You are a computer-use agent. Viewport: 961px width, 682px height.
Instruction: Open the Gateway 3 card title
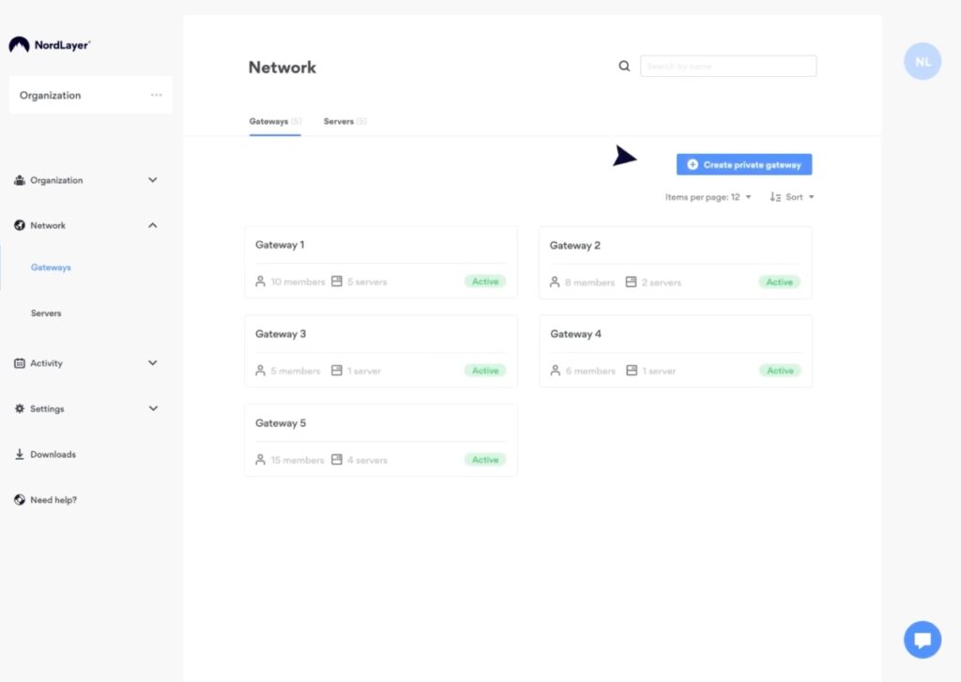coord(281,334)
